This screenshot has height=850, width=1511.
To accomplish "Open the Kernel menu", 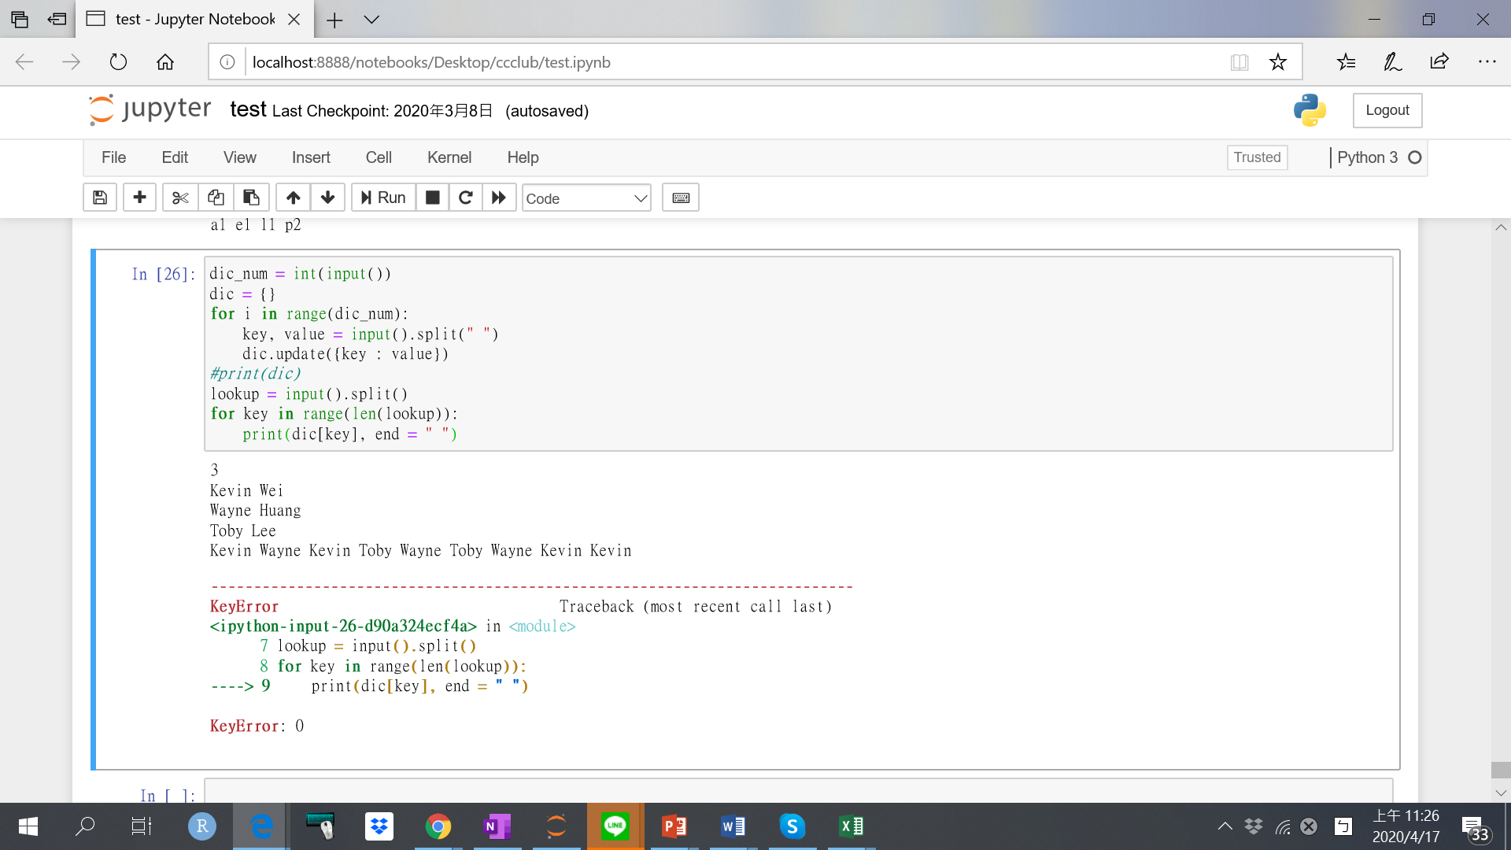I will pos(449,157).
